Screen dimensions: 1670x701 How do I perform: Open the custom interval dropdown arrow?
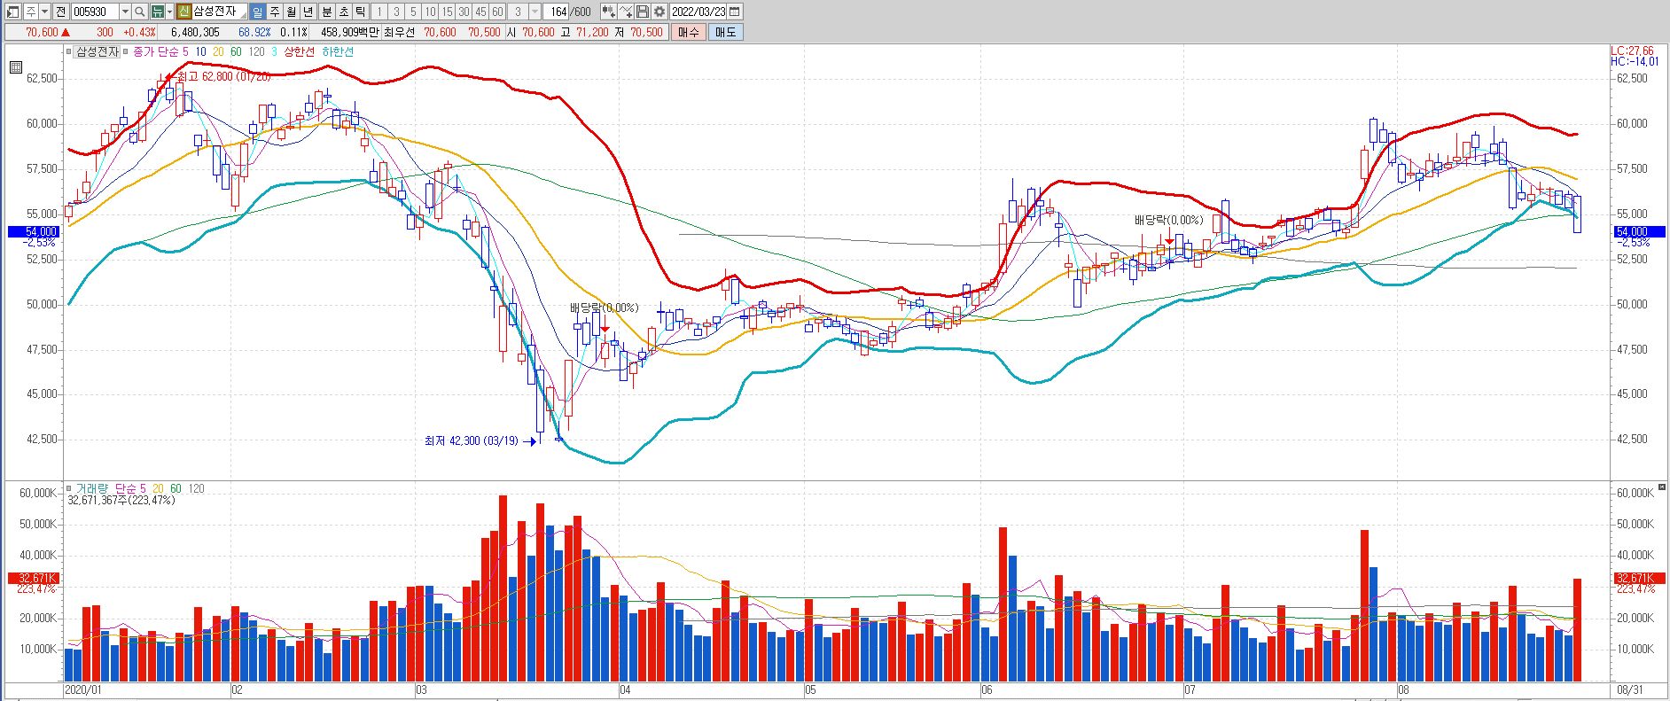point(535,12)
